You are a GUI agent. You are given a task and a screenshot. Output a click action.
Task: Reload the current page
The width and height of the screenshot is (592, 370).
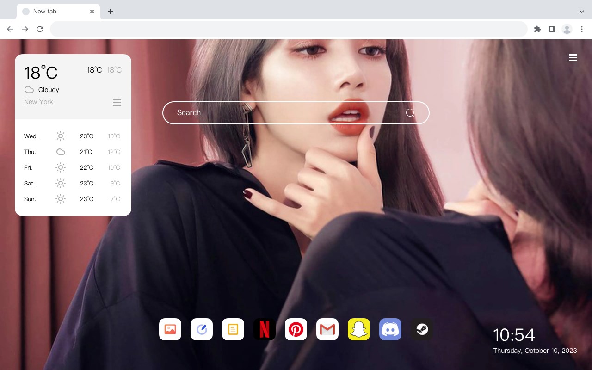[40, 29]
